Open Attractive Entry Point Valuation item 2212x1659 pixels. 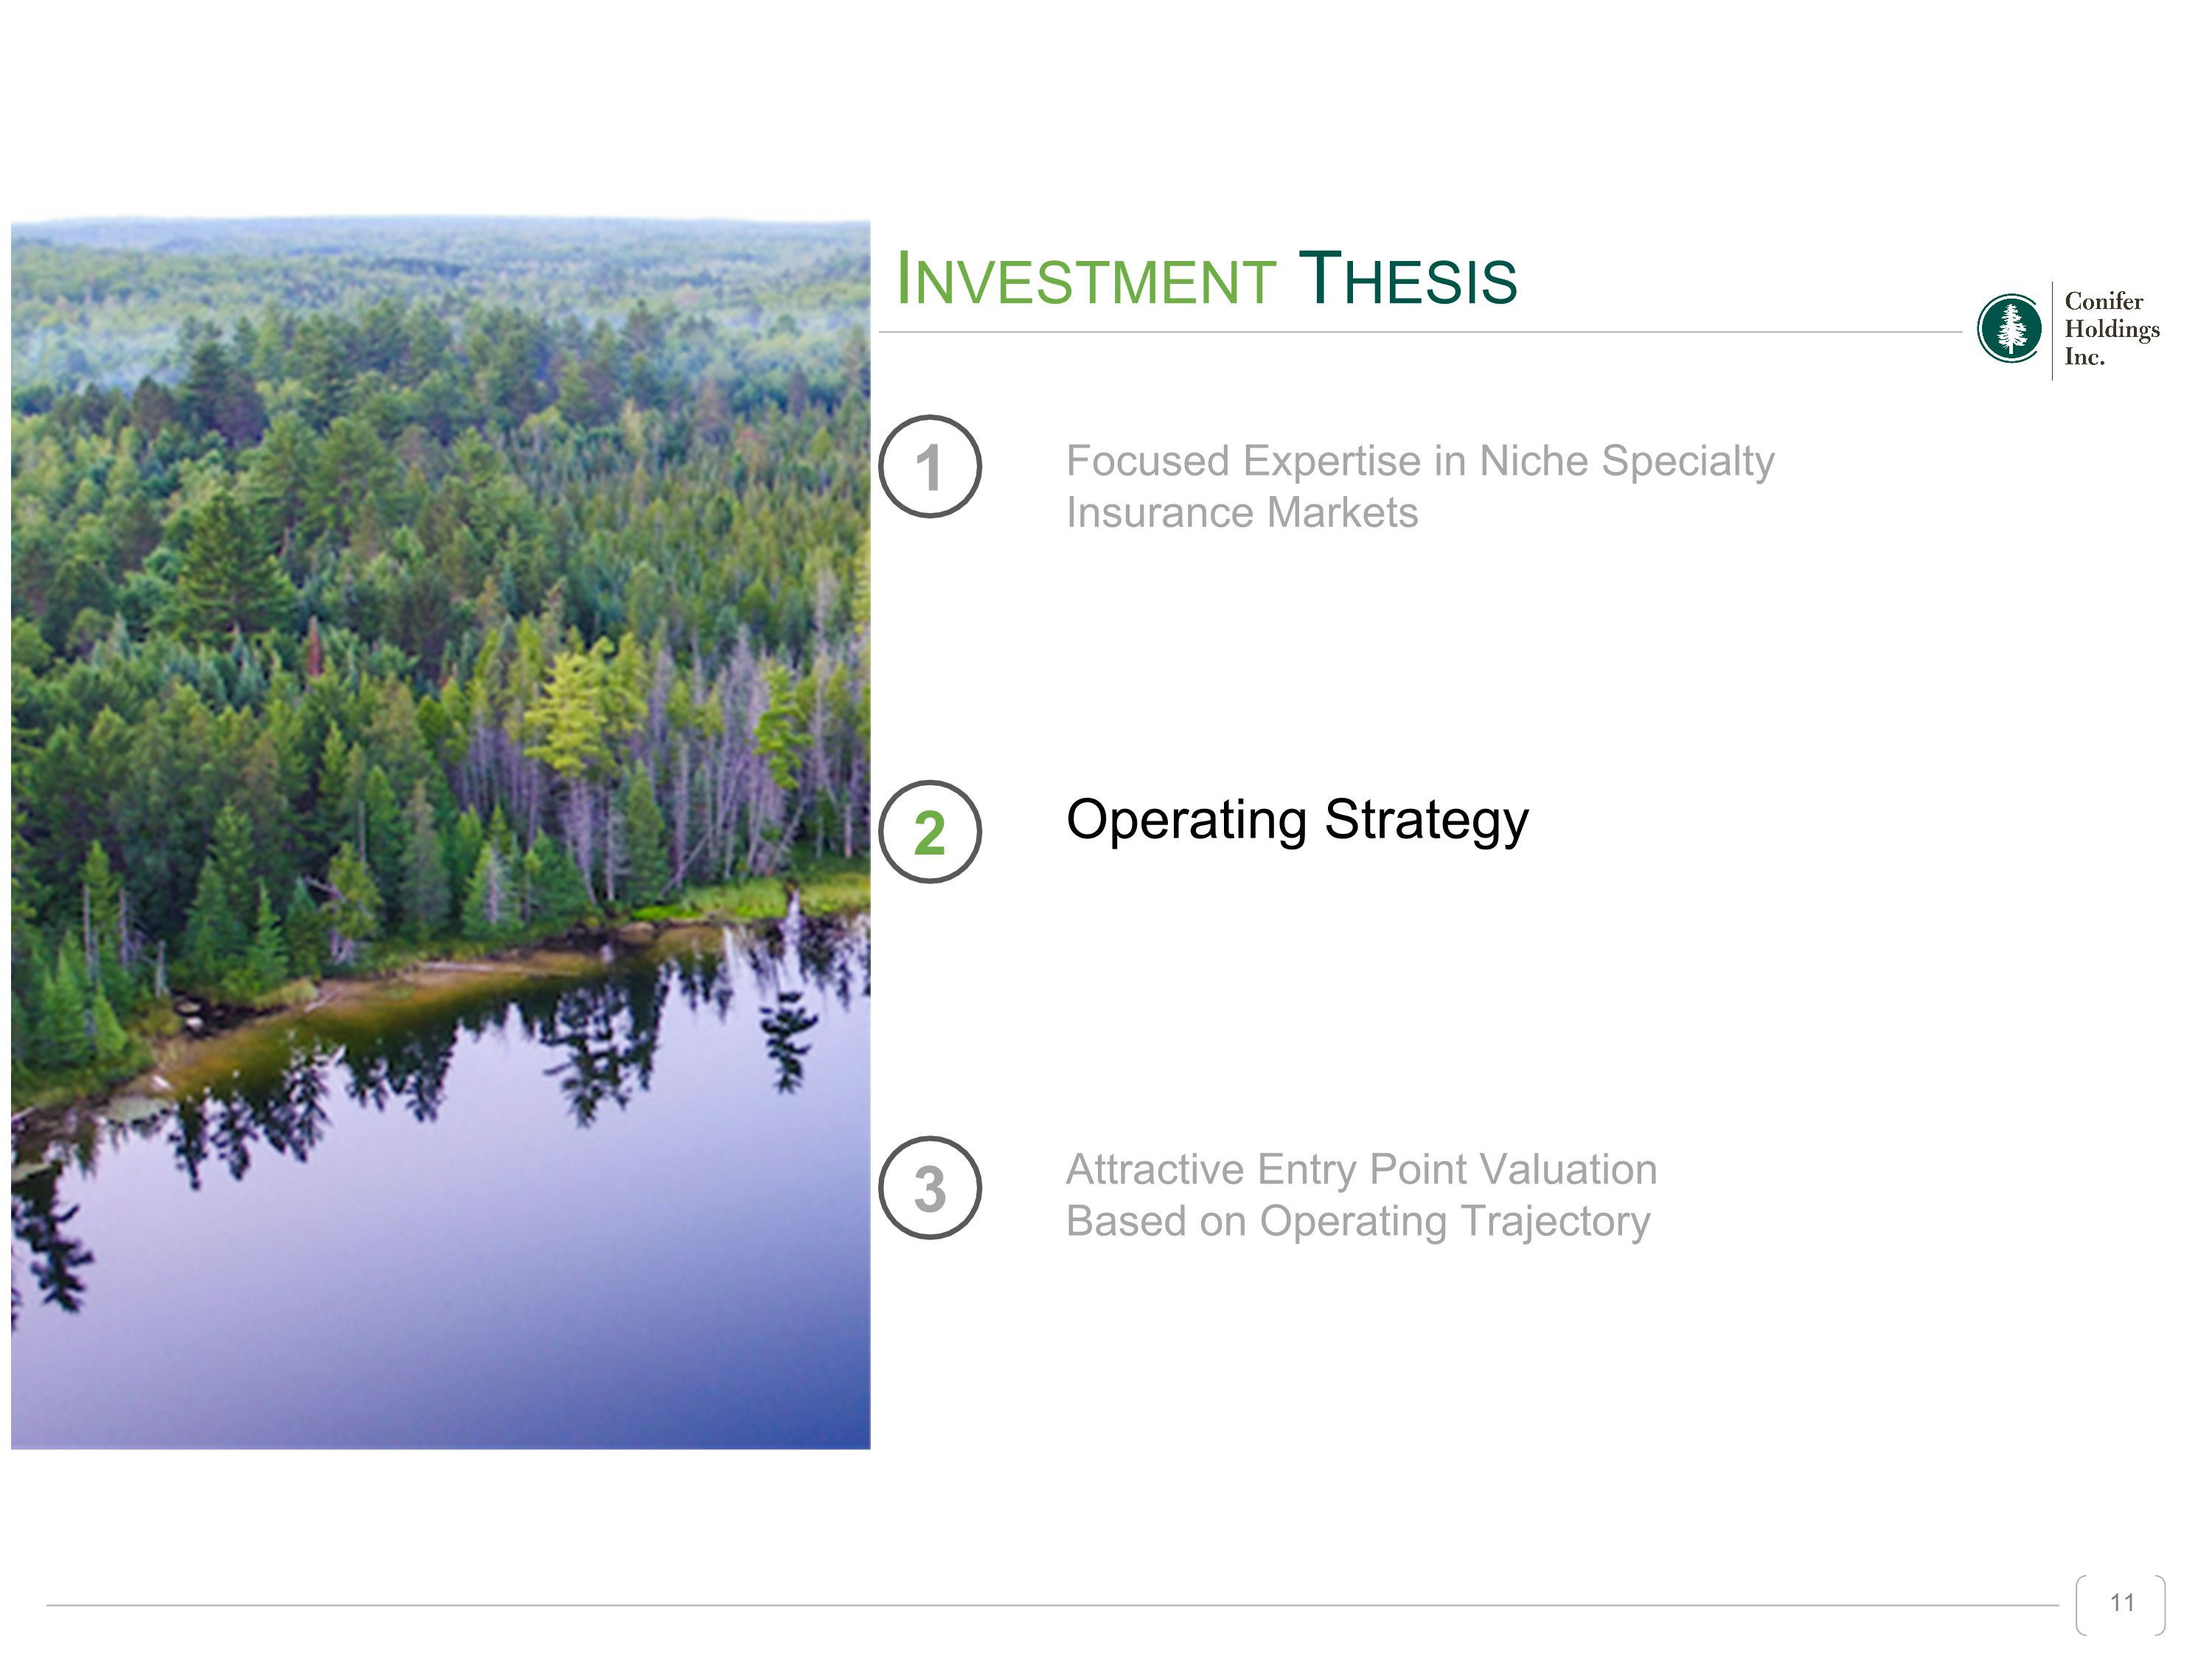(x=1361, y=1169)
